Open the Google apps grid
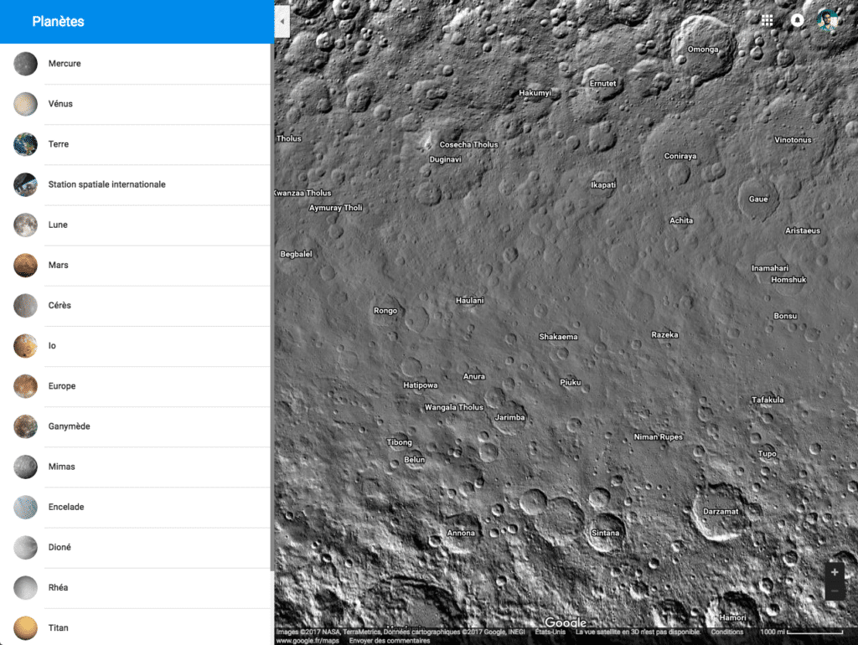The height and width of the screenshot is (645, 858). point(767,20)
